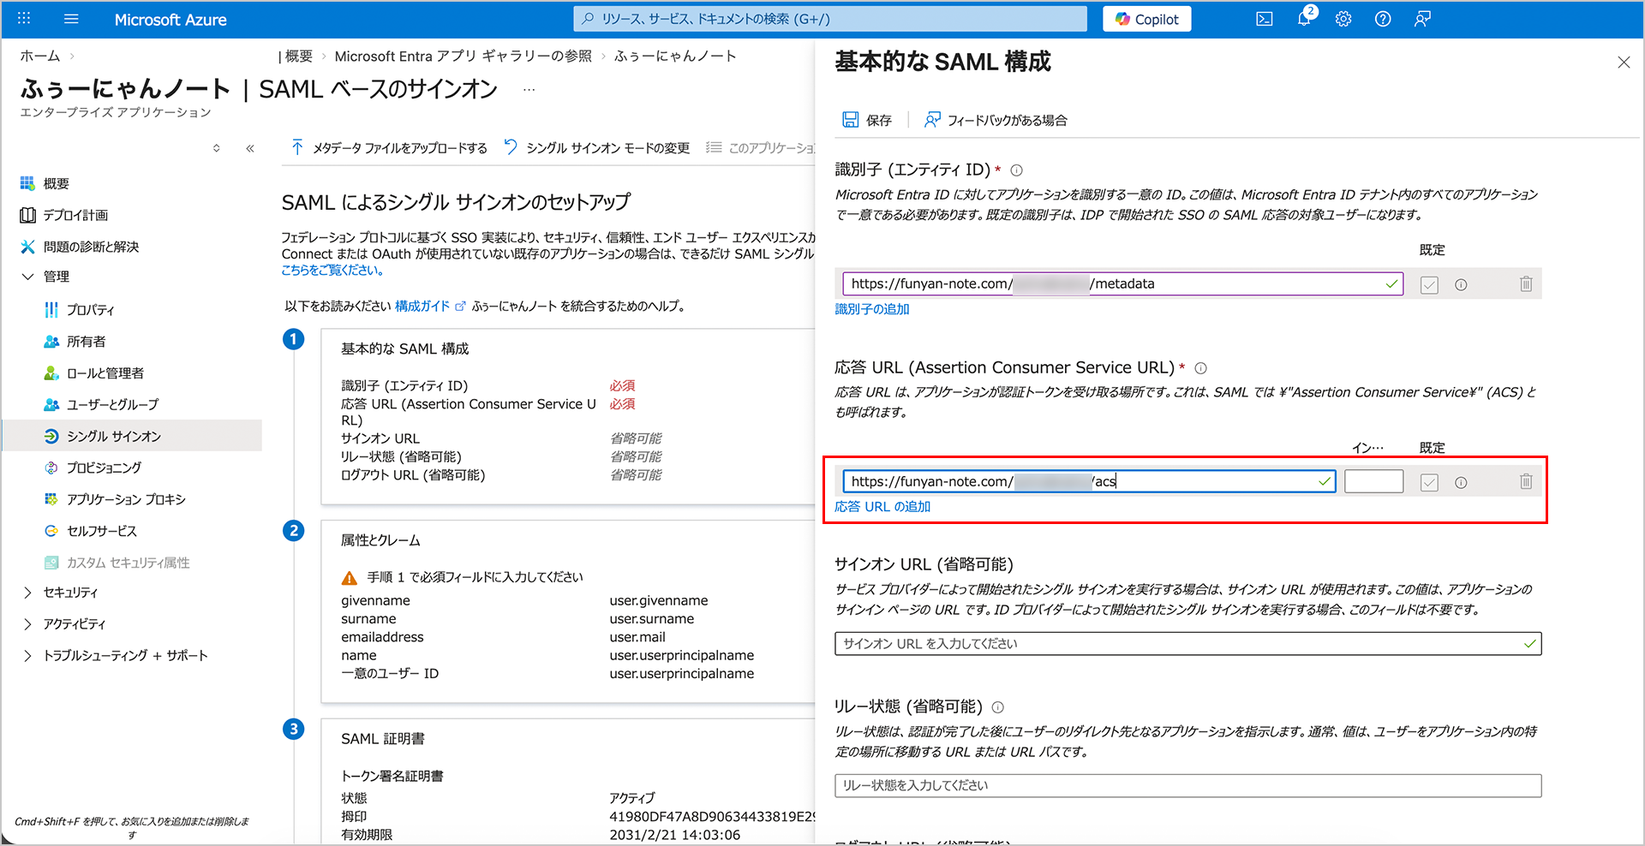
Task: Open the Copilot button
Action: [1146, 19]
